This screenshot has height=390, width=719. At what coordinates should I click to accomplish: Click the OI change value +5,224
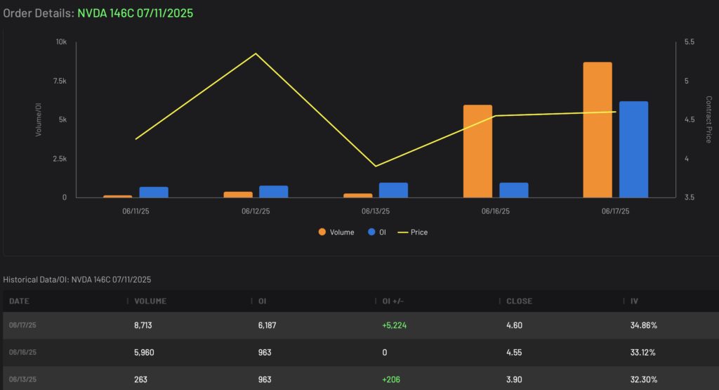click(395, 325)
